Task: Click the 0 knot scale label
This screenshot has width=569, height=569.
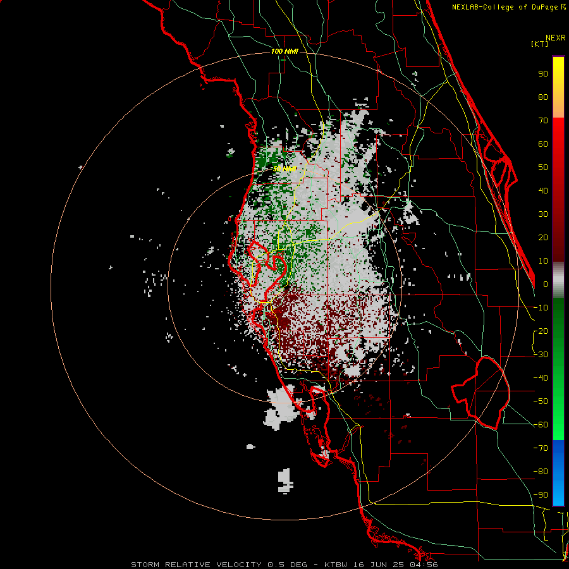Action: [546, 284]
